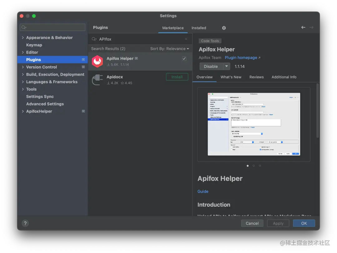Click the badge icon on ApifoxHelper row
337x253 pixels.
click(83, 111)
